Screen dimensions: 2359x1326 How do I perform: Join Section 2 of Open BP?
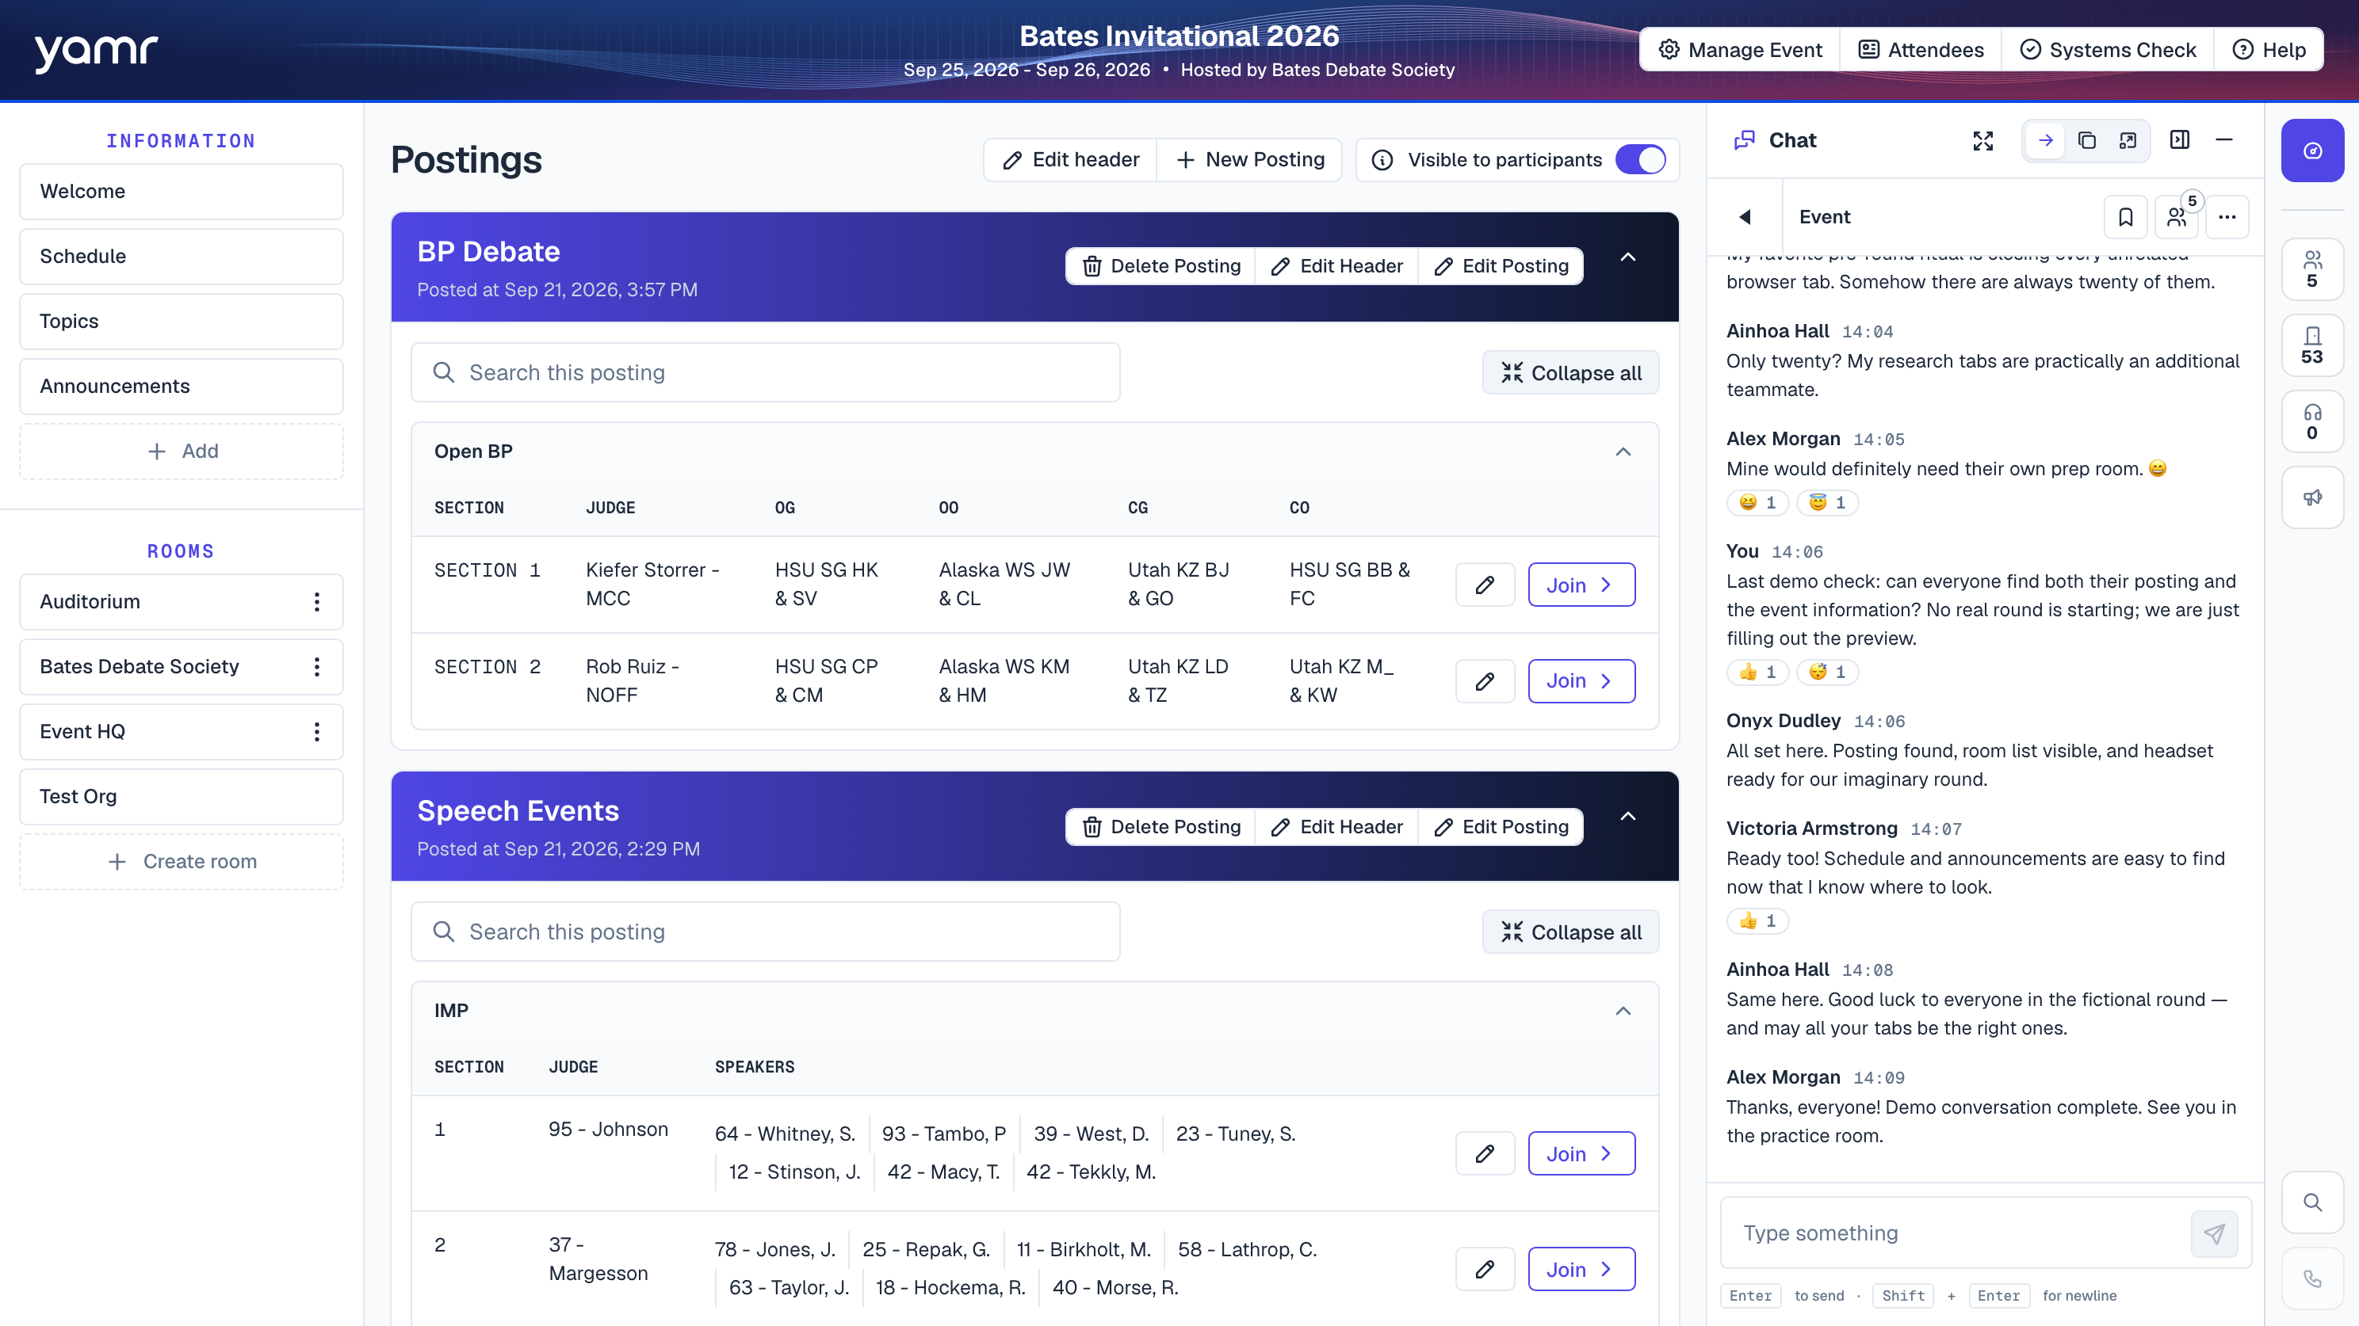1581,681
